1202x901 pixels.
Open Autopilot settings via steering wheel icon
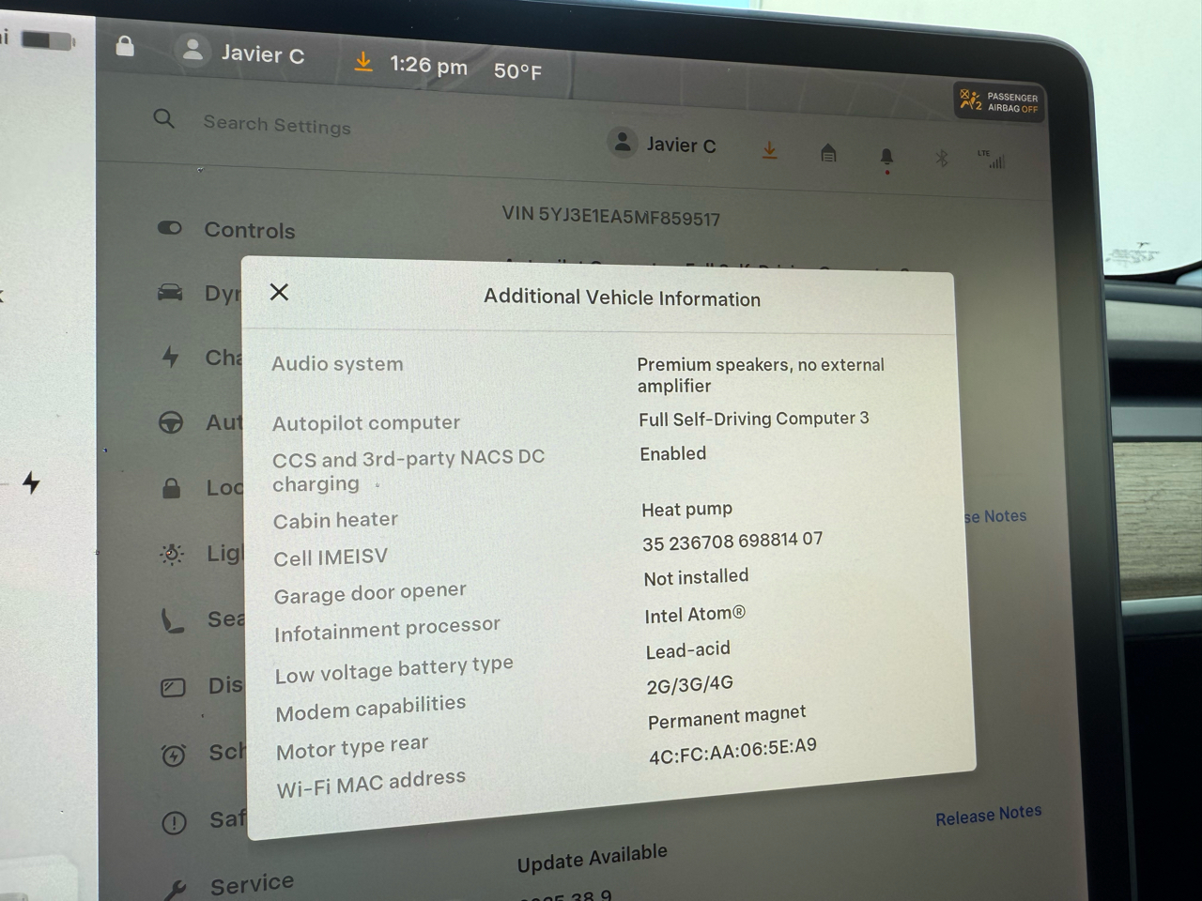click(x=171, y=422)
